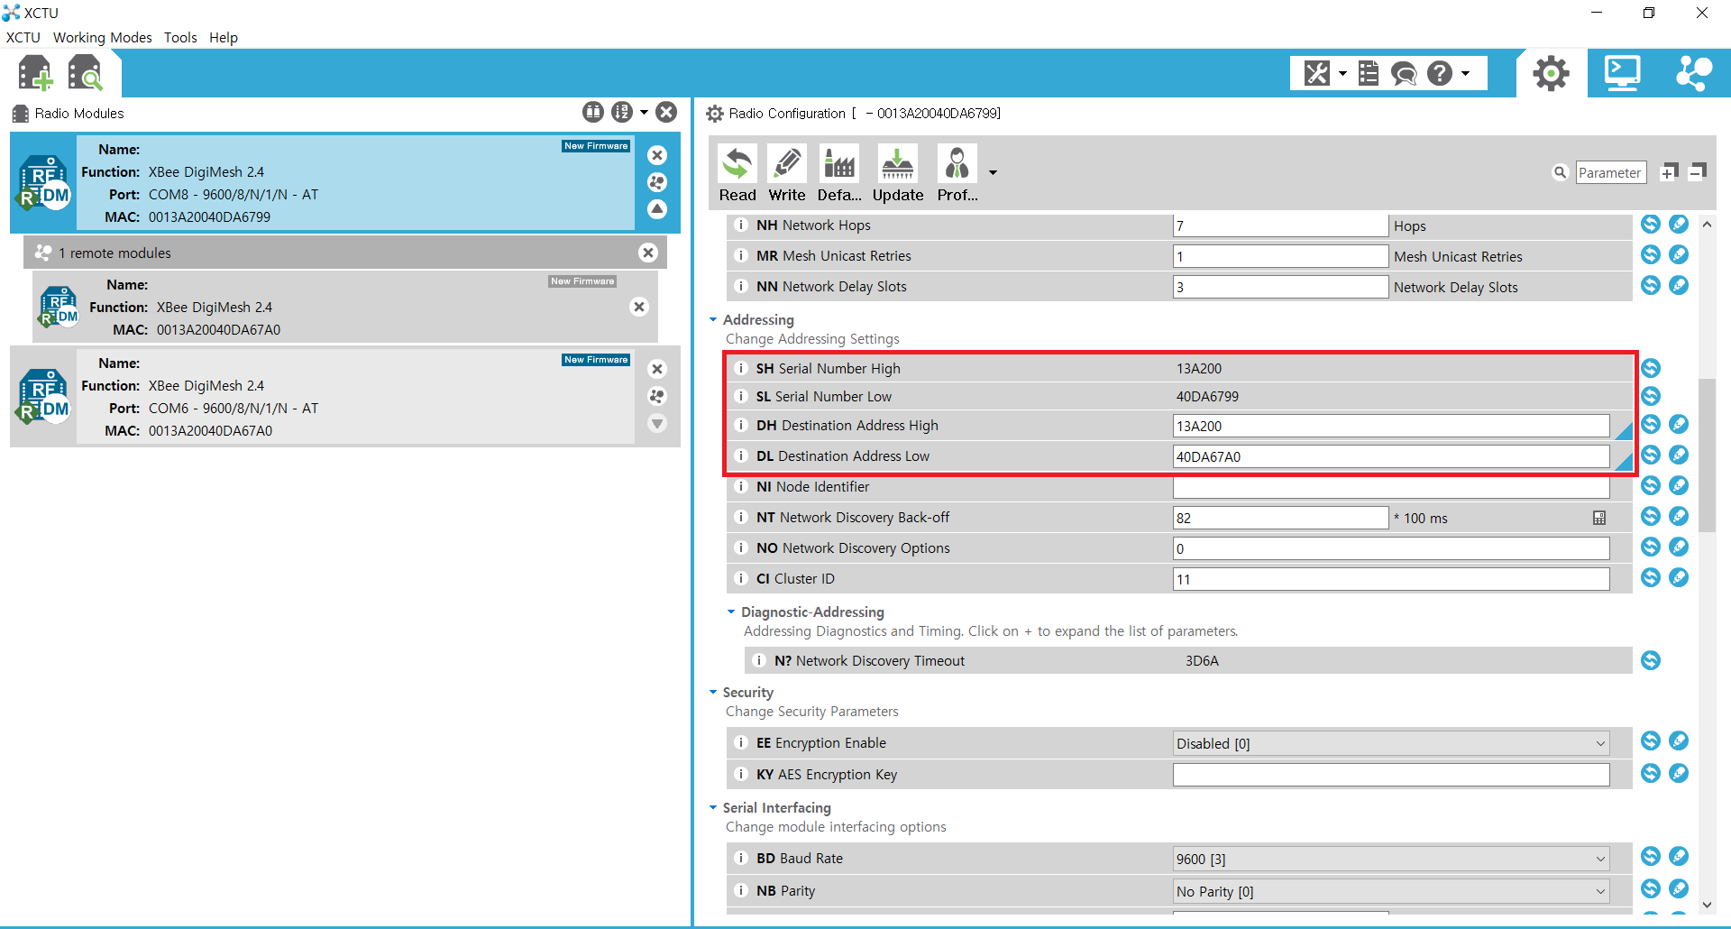The height and width of the screenshot is (929, 1731).
Task: Write the NH Network Hops setting
Action: 1679,224
